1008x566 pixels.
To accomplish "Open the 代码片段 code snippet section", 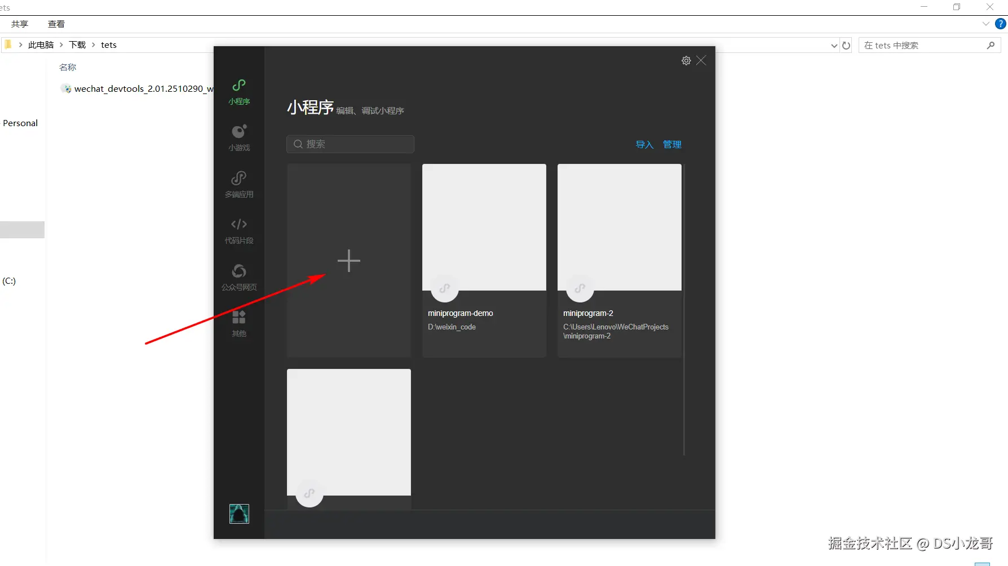I will click(239, 231).
